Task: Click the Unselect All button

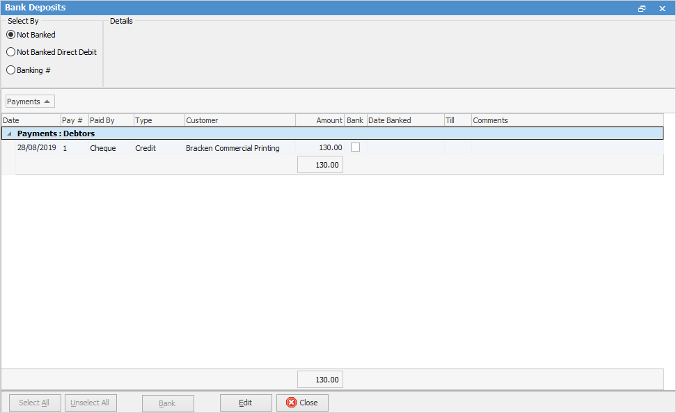Action: (x=91, y=403)
